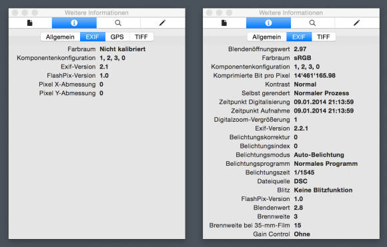Open the magnifier search tab in right window
Viewport: 387px width, 247px height.
click(x=312, y=23)
